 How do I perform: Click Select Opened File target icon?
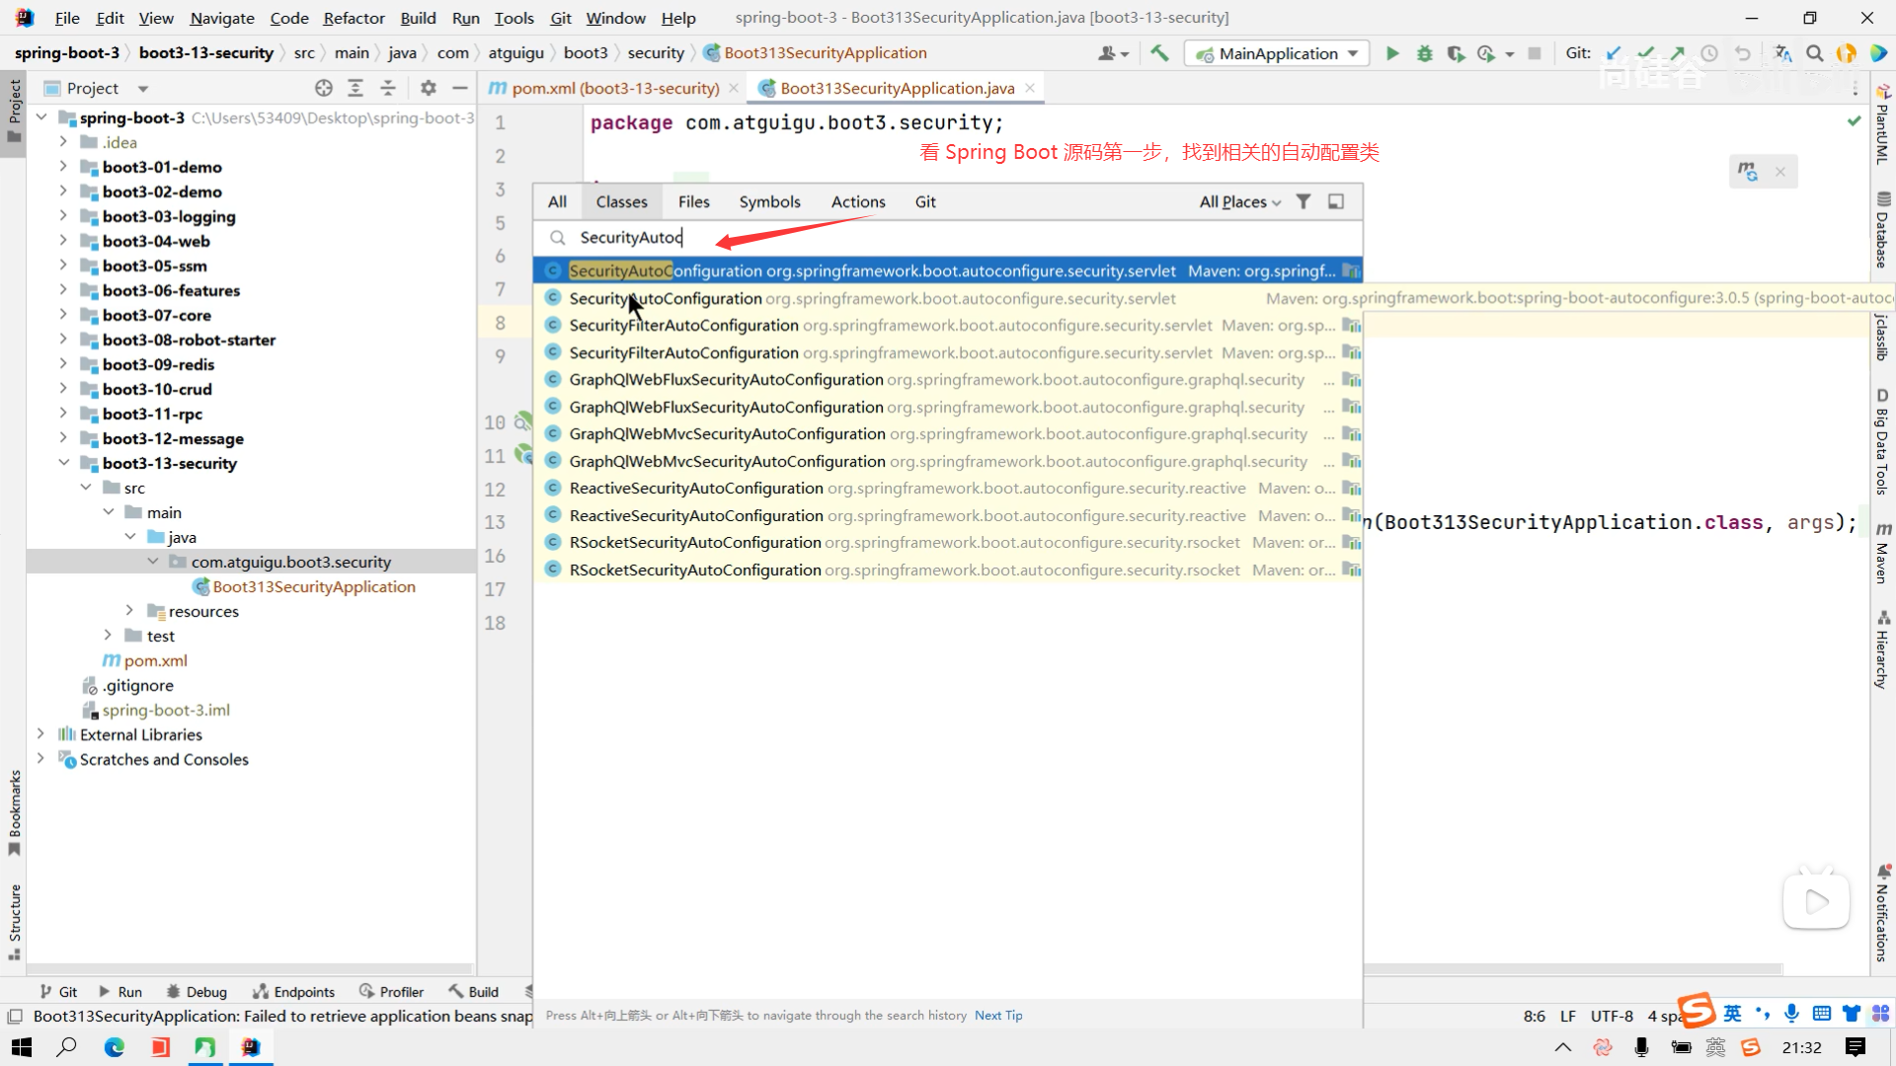click(x=324, y=88)
